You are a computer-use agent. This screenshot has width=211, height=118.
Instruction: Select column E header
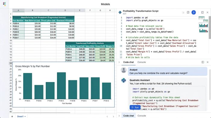pos(80,10)
